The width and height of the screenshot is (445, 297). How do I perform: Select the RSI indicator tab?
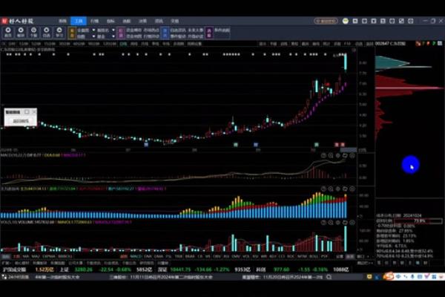(255, 256)
